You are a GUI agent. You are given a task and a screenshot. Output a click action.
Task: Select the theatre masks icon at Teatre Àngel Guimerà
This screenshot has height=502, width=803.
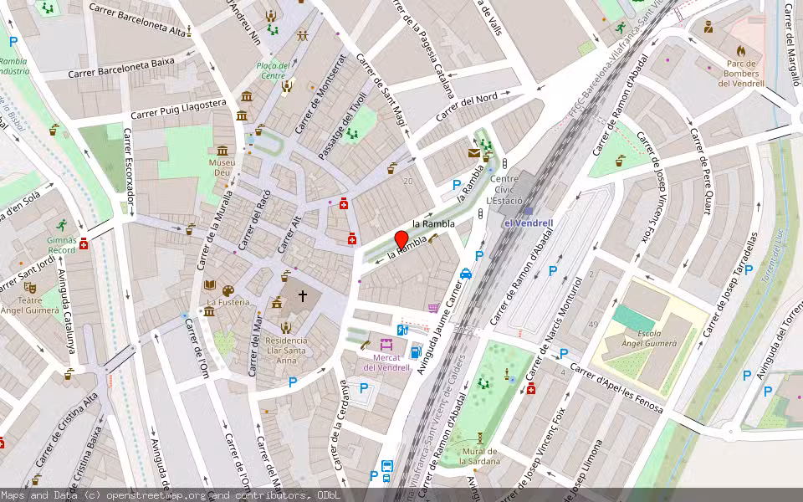(x=30, y=287)
